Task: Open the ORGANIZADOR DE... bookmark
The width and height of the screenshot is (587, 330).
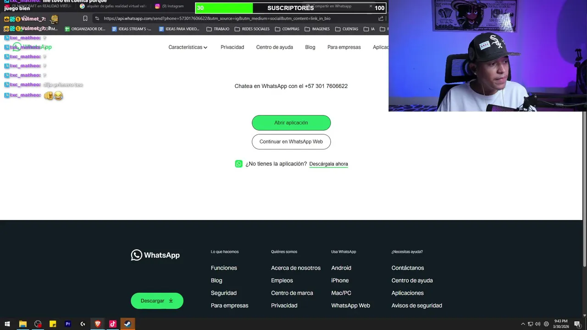Action: pyautogui.click(x=85, y=29)
